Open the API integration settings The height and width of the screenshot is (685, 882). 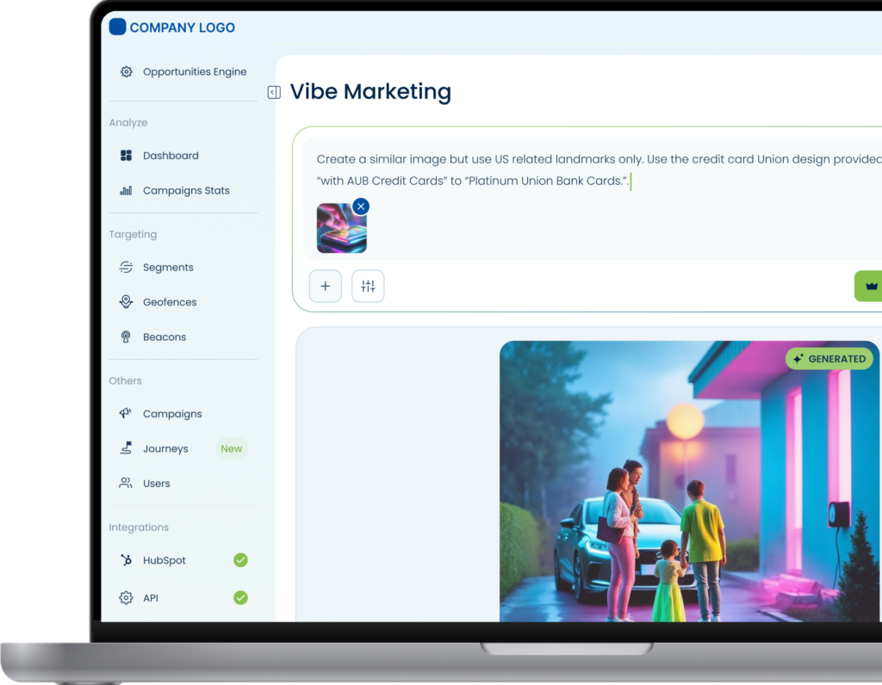[x=151, y=598]
